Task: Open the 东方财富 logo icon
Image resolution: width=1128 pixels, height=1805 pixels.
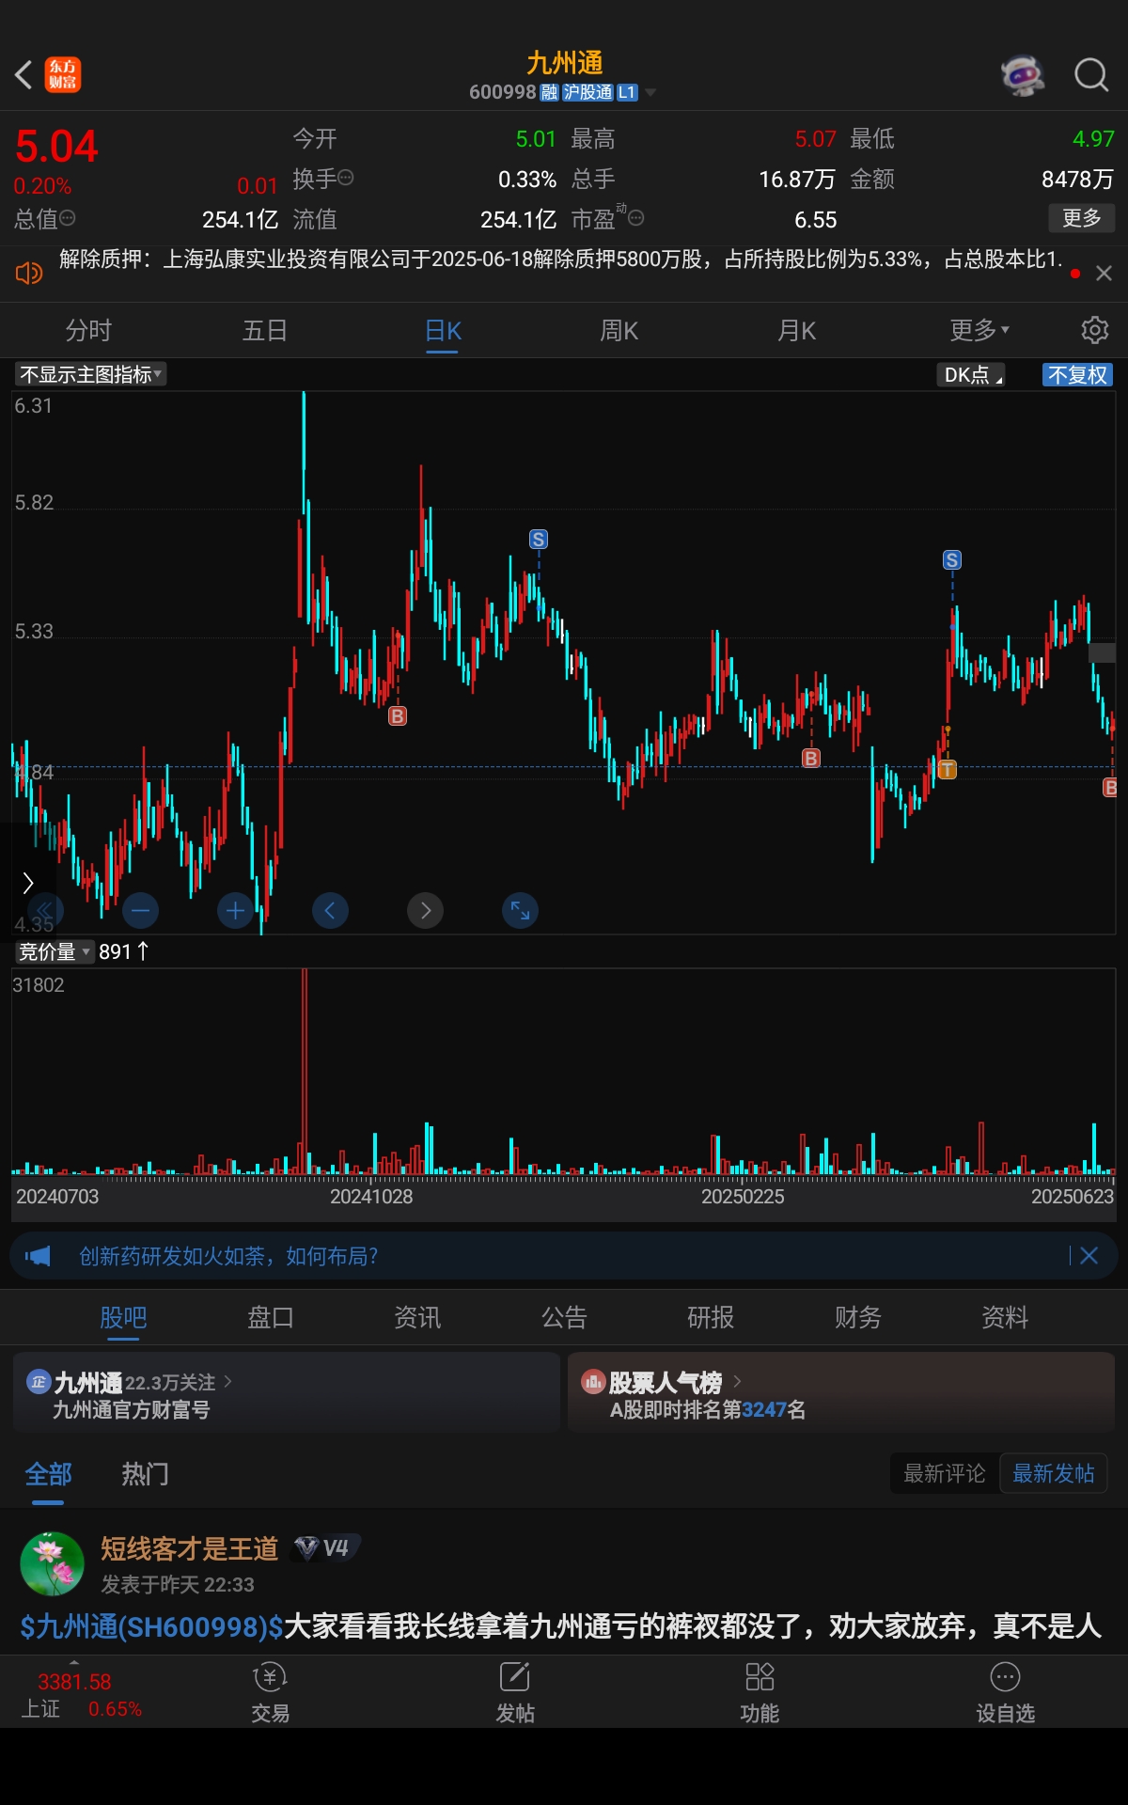Action: coord(63,74)
